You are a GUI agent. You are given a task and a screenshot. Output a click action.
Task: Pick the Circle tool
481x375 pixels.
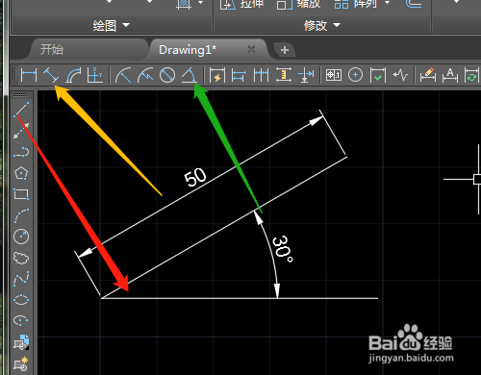tap(21, 237)
